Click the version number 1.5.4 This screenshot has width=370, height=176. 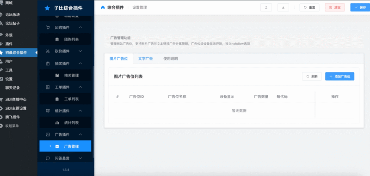(x=66, y=170)
